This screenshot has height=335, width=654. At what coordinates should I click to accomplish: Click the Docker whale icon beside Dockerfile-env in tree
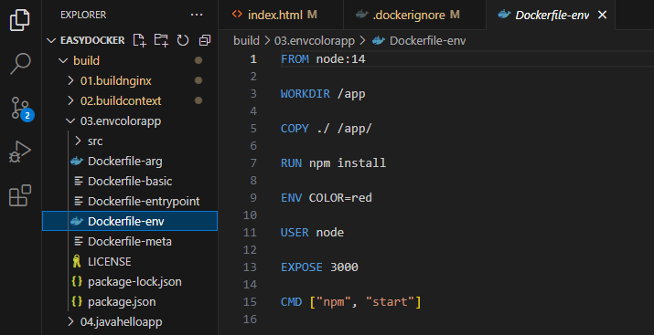[77, 221]
